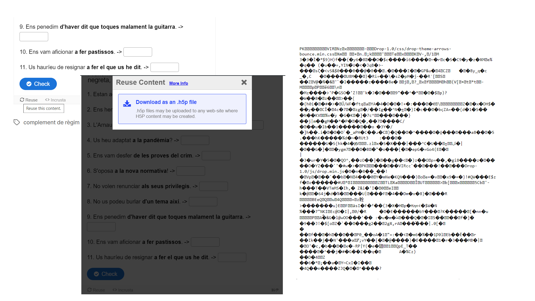This screenshot has height=301, width=535.
Task: Click answer field for 'd'un tema així'
Action: [203, 202]
